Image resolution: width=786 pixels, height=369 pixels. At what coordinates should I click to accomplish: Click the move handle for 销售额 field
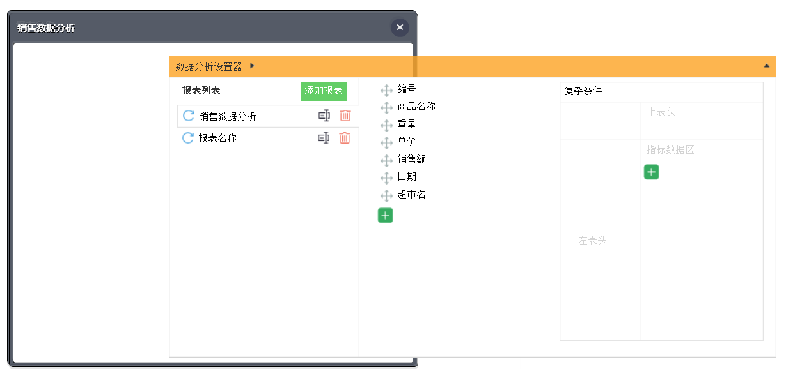386,161
